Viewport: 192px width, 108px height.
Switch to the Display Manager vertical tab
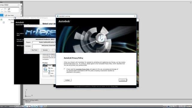[x=21, y=10]
